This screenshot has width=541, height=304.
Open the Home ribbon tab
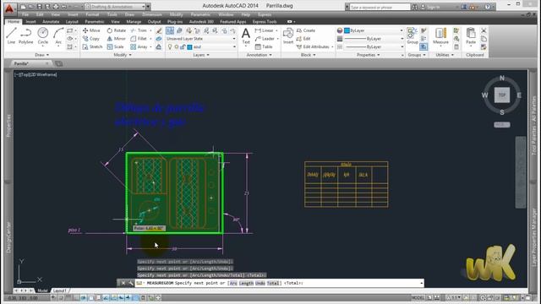(14, 21)
